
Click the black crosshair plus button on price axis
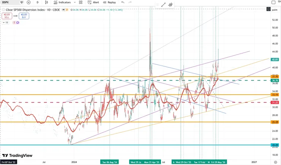(x=268, y=9)
